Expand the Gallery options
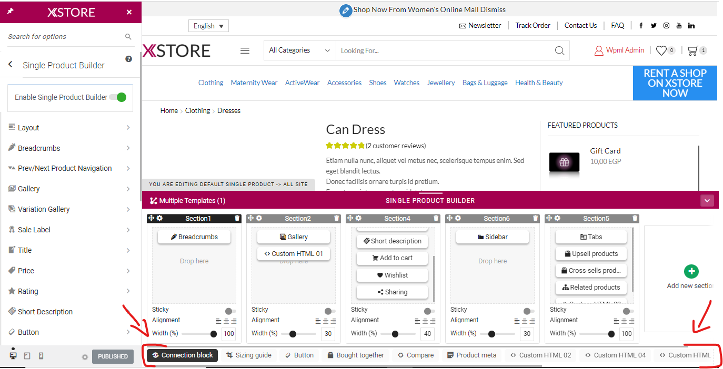Image resolution: width=723 pixels, height=369 pixels. pos(70,189)
